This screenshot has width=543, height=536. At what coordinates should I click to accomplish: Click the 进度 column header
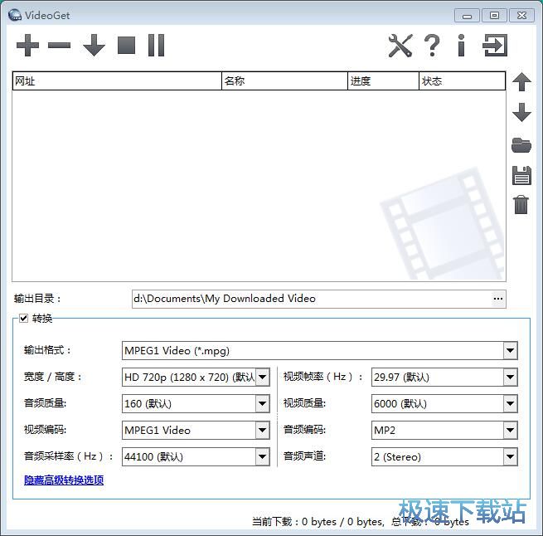[x=383, y=81]
